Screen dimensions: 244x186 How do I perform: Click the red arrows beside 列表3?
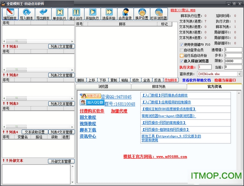(x=5, y=103)
